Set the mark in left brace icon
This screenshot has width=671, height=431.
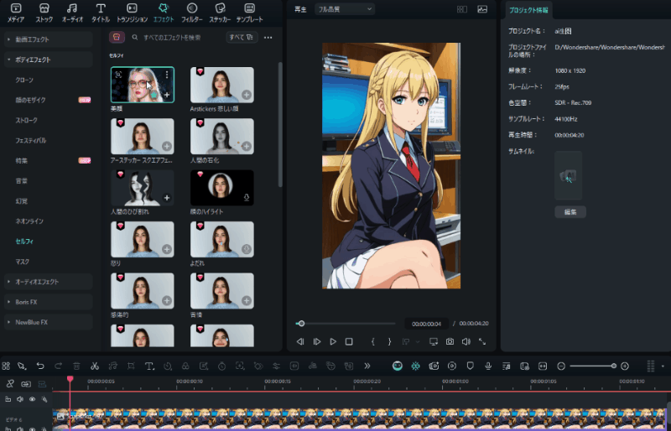[x=373, y=341]
